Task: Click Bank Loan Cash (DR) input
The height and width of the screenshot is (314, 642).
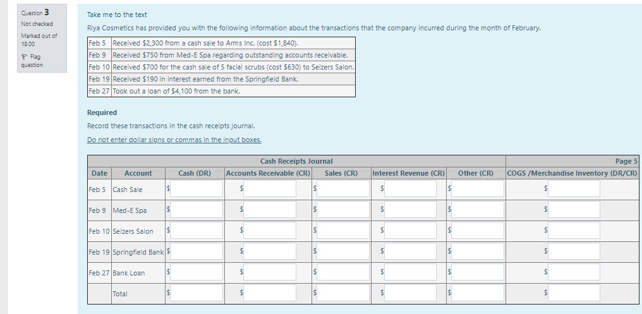Action: point(197,272)
